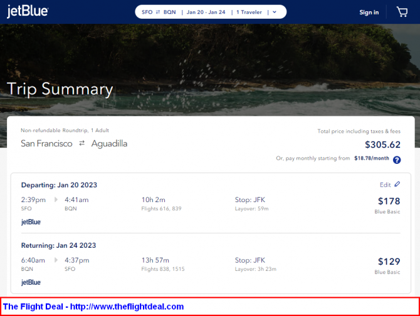Click the Layover: 59m text
The width and height of the screenshot is (420, 316).
pyautogui.click(x=251, y=208)
